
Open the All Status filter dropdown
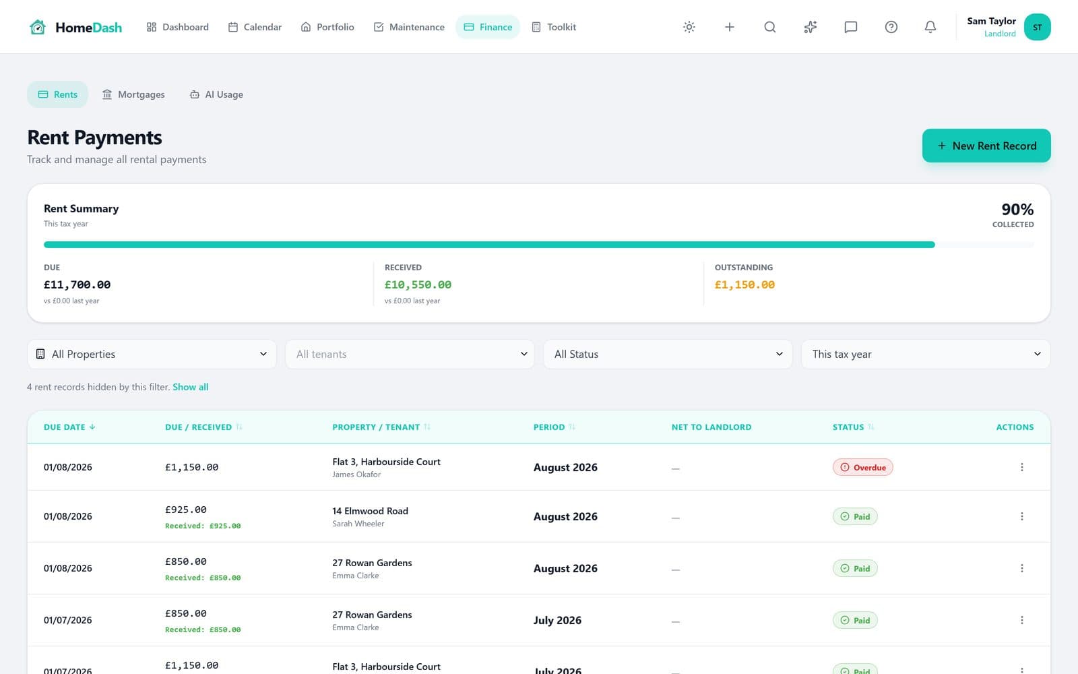click(668, 354)
